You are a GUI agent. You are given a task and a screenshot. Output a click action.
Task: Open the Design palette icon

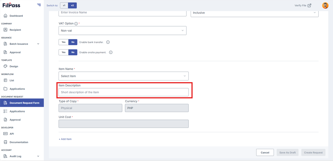pos(6,66)
